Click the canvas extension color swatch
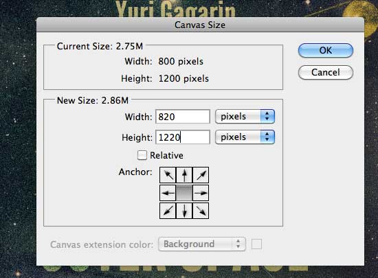378x278 pixels. pos(256,244)
